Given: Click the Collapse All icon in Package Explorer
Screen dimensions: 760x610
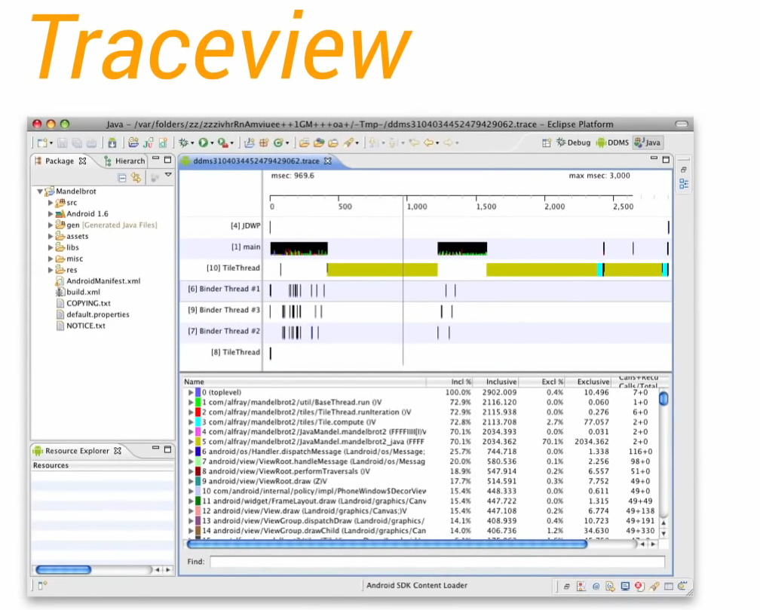Looking at the screenshot, I should (122, 177).
